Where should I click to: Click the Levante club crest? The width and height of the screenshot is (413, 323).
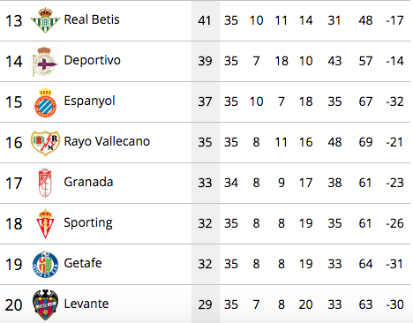(x=45, y=304)
